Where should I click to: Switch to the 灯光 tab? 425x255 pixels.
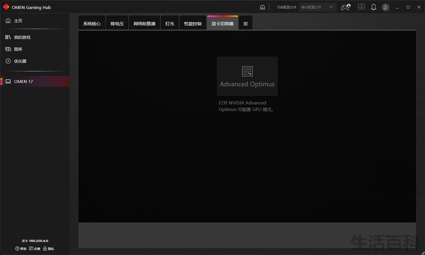pyautogui.click(x=170, y=24)
